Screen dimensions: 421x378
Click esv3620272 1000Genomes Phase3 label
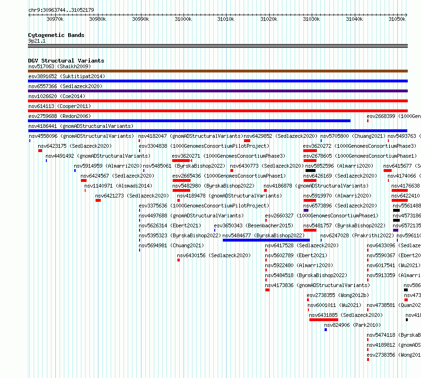[360, 146]
